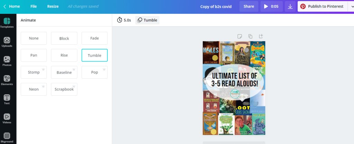The image size is (354, 144).
Task: Open the File menu
Action: [x=34, y=7]
